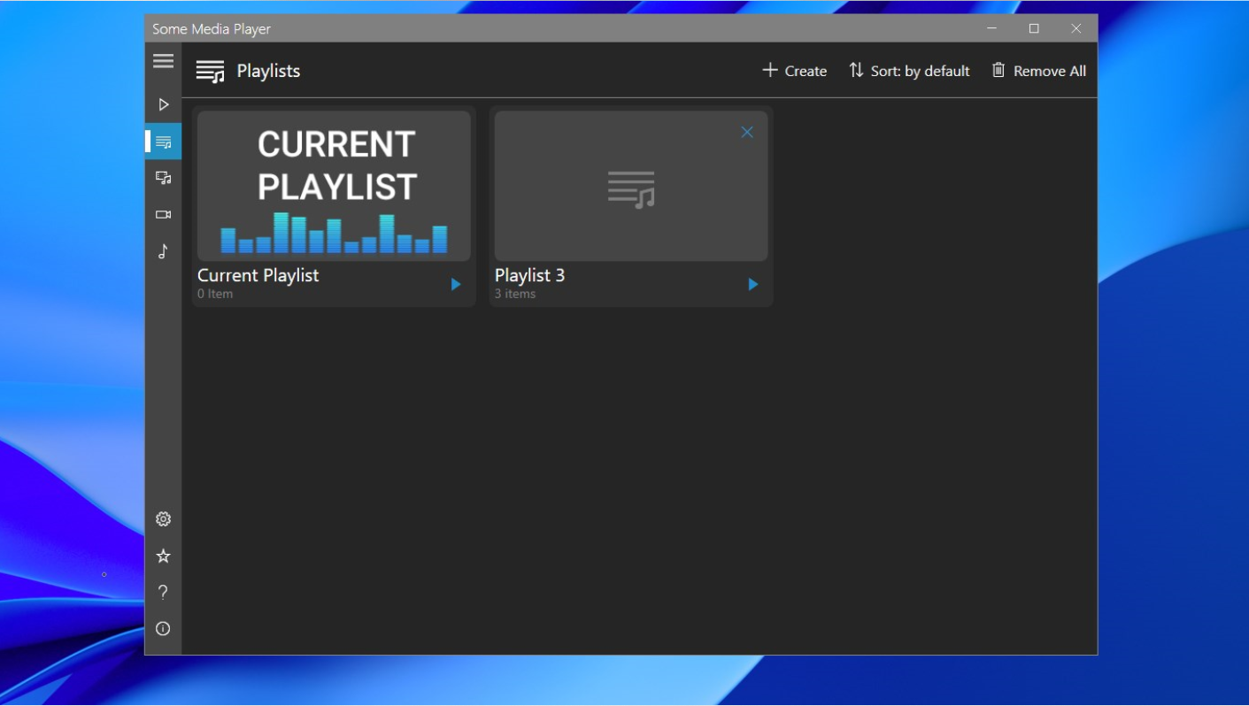This screenshot has height=706, width=1249.
Task: Open the Current Playlist thumbnail
Action: pos(334,186)
